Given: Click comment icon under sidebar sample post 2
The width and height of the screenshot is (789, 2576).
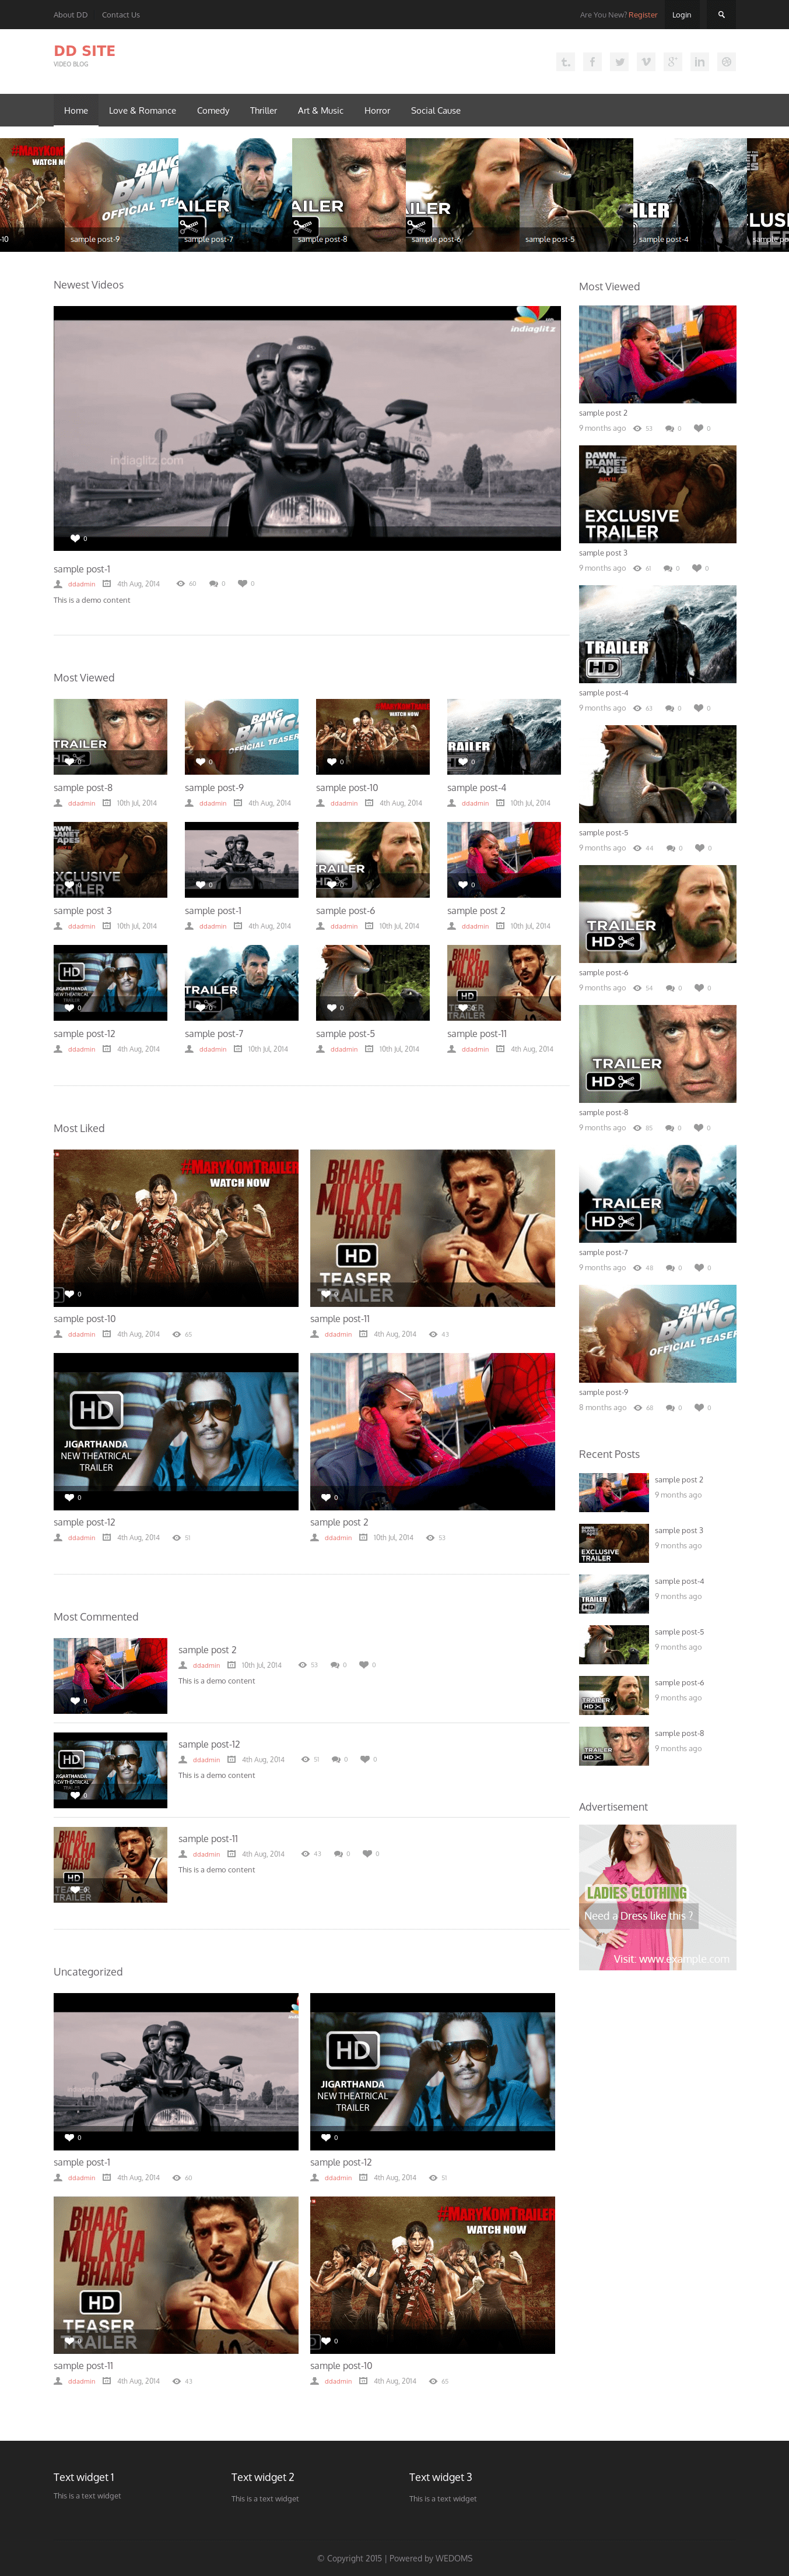Looking at the screenshot, I should pyautogui.click(x=670, y=428).
